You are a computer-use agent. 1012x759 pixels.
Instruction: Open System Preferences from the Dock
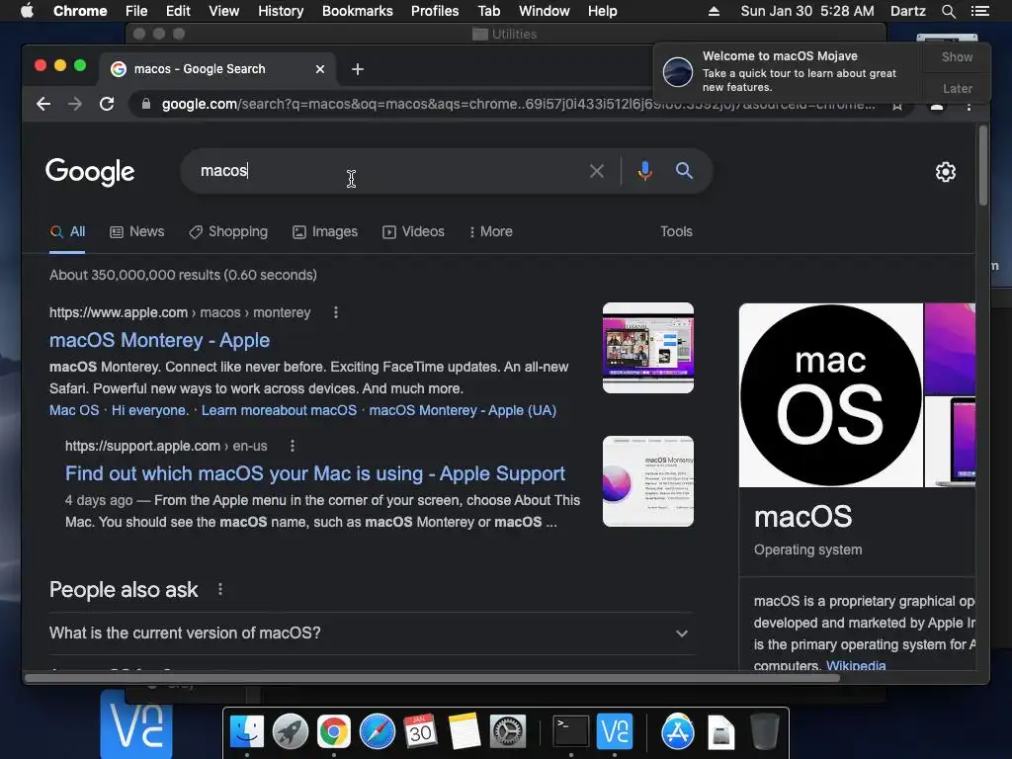(508, 732)
